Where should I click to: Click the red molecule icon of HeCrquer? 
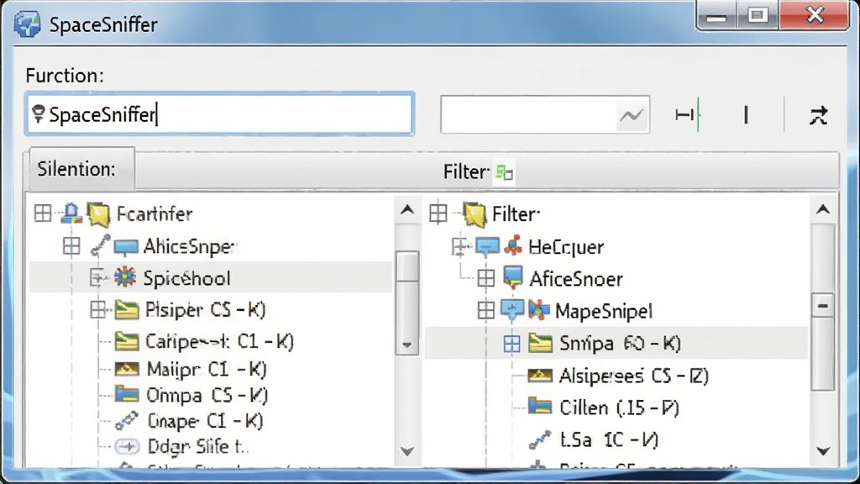click(513, 245)
